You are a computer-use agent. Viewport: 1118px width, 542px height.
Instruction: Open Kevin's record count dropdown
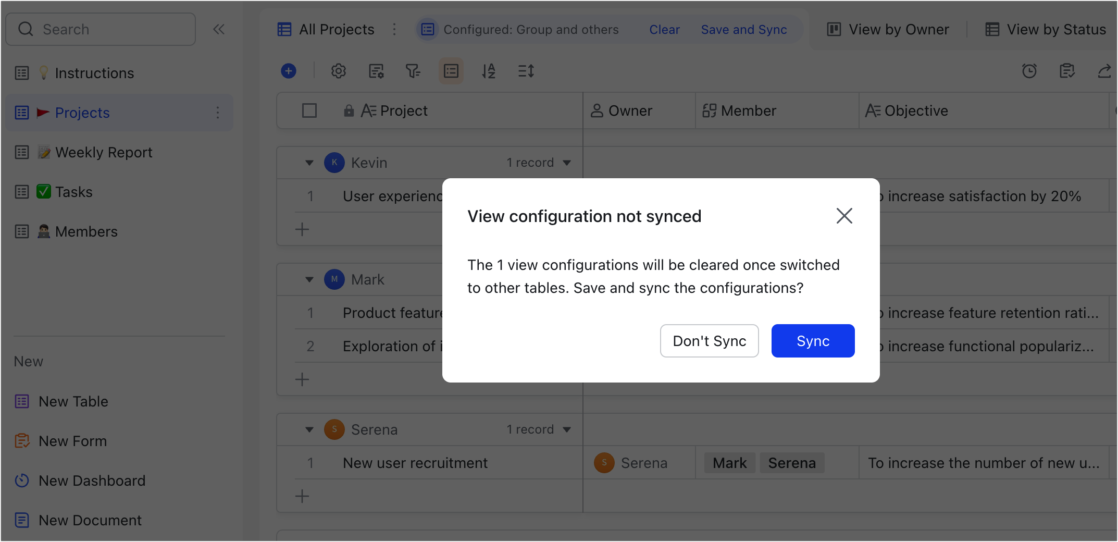(x=567, y=162)
